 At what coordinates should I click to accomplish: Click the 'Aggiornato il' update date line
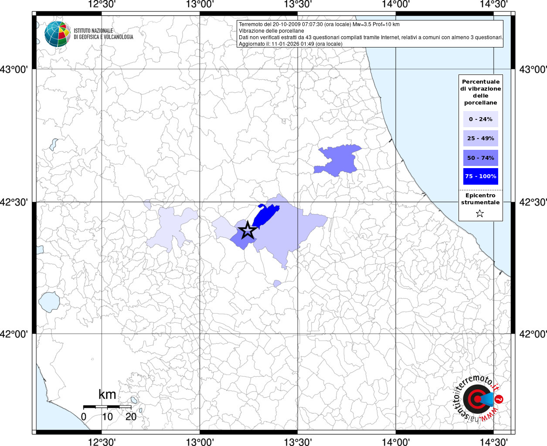290,44
